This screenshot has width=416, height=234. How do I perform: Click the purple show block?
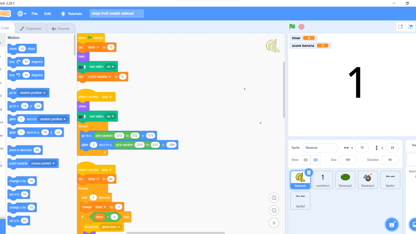coord(83,106)
